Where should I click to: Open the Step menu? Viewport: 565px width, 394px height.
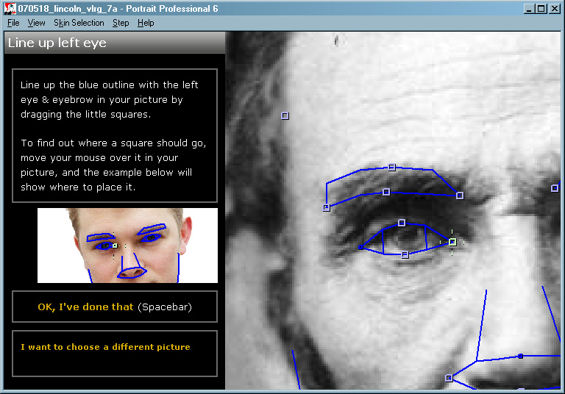(x=121, y=23)
